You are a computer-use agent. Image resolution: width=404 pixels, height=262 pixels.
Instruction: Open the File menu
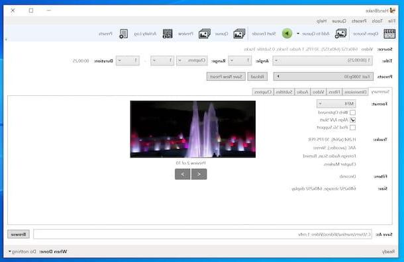(391, 21)
